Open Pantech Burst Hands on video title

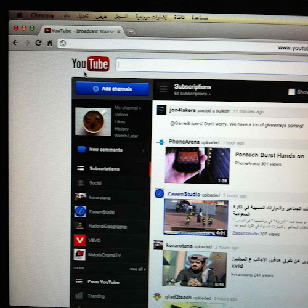coord(270,155)
